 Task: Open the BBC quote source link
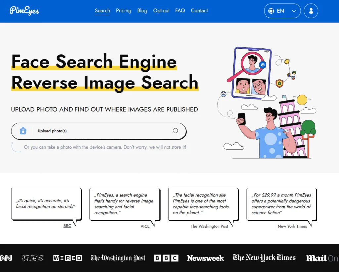pos(67,226)
